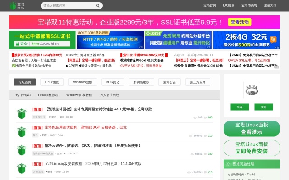289x180 pixels.
Task: Click the search magnifier icon
Action: click(98, 6)
